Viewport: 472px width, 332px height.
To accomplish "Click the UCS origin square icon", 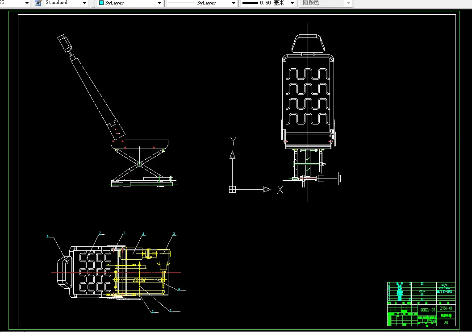I will [232, 190].
